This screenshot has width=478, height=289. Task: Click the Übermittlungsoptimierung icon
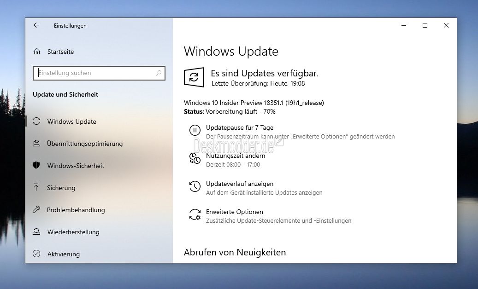tap(36, 143)
